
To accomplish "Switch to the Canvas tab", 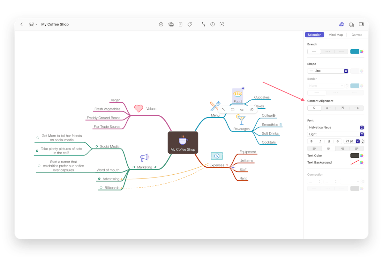I will point(357,35).
